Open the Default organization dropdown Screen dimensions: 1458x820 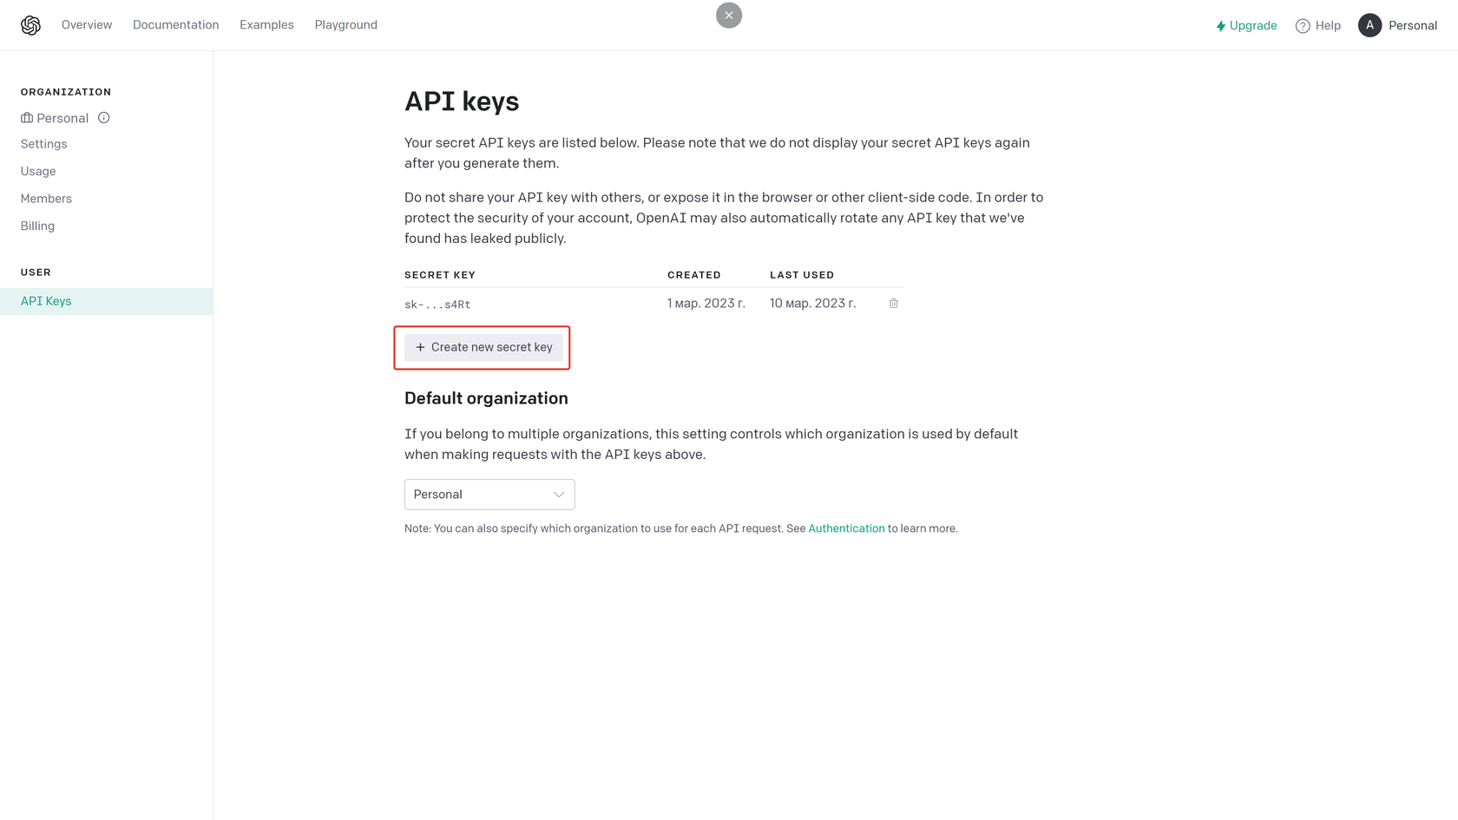click(x=489, y=494)
